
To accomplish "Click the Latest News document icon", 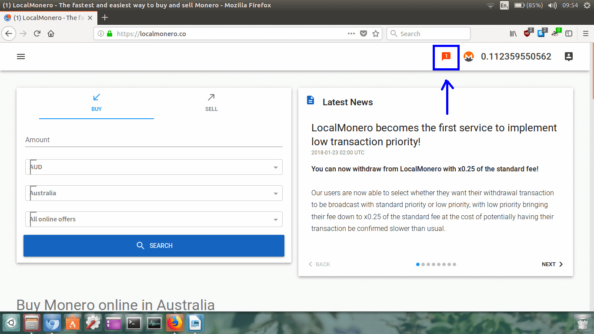I will pyautogui.click(x=310, y=100).
